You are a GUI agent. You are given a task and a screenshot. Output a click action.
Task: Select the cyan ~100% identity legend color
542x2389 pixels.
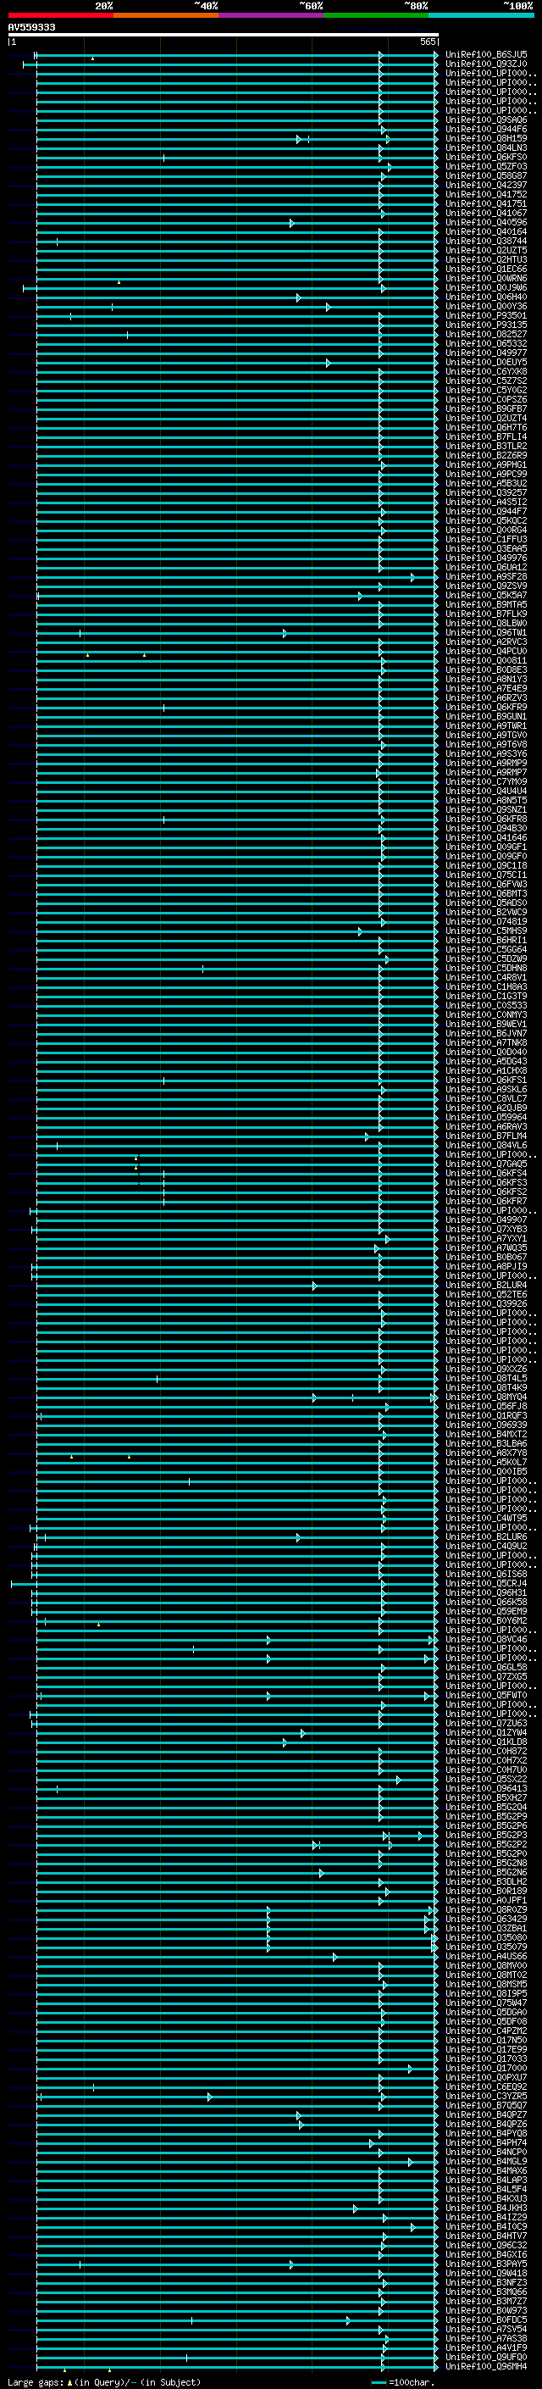coord(481,15)
